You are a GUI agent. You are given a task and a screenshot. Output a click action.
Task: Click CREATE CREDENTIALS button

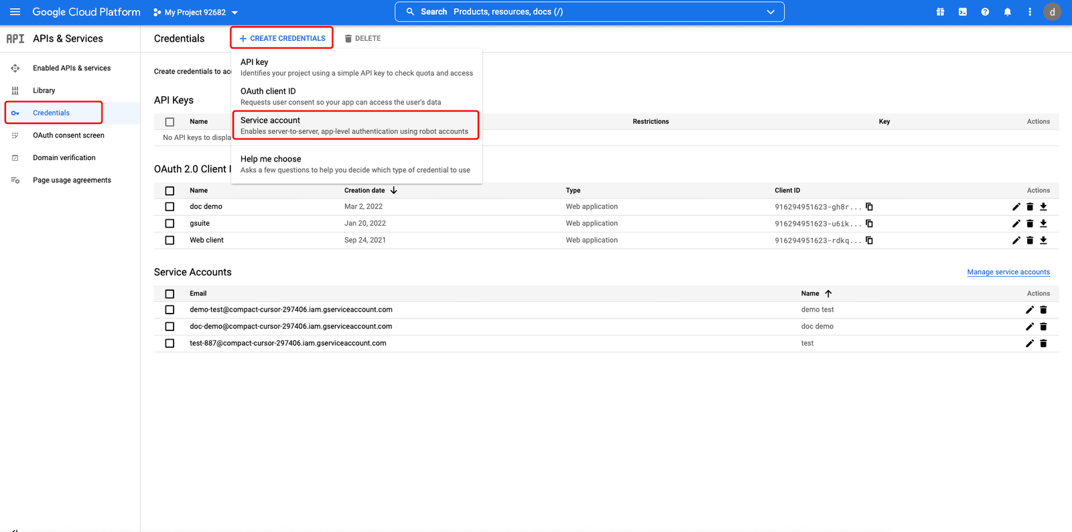tap(282, 38)
